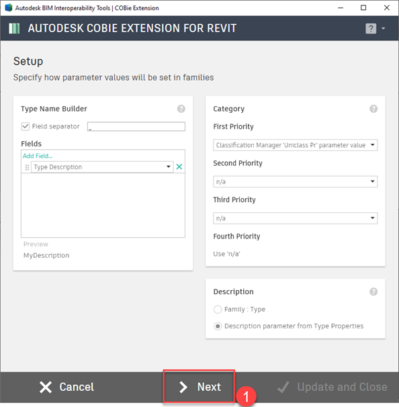Expand the Second Priority dropdown
This screenshot has width=399, height=407.
(x=295, y=182)
